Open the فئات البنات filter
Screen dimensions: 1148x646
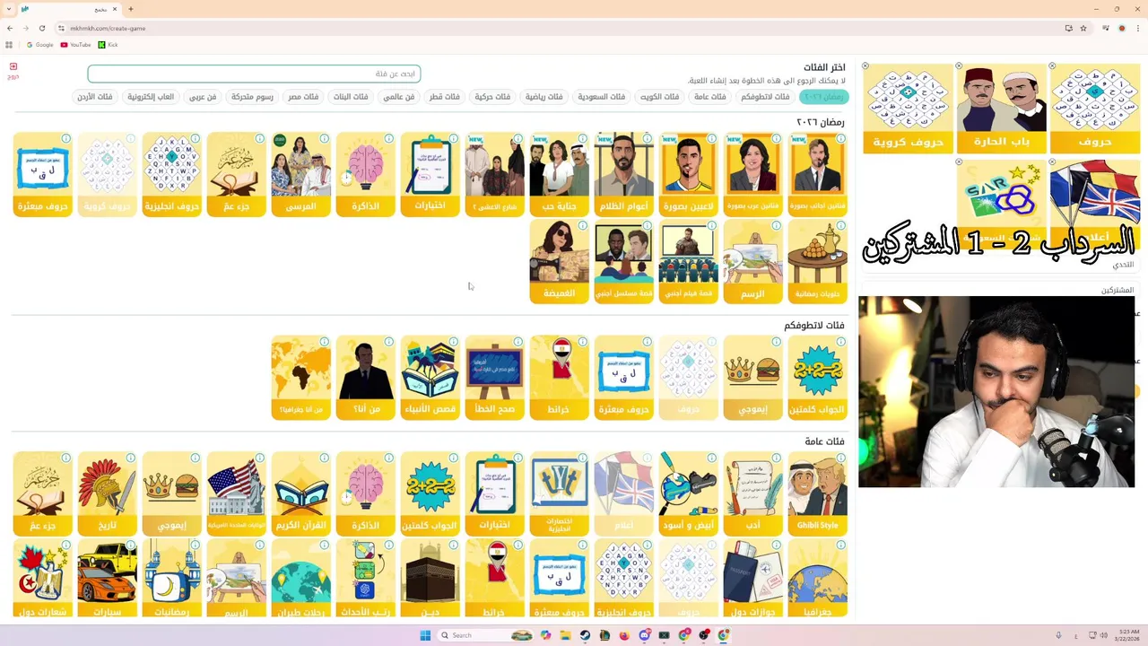[x=351, y=97]
